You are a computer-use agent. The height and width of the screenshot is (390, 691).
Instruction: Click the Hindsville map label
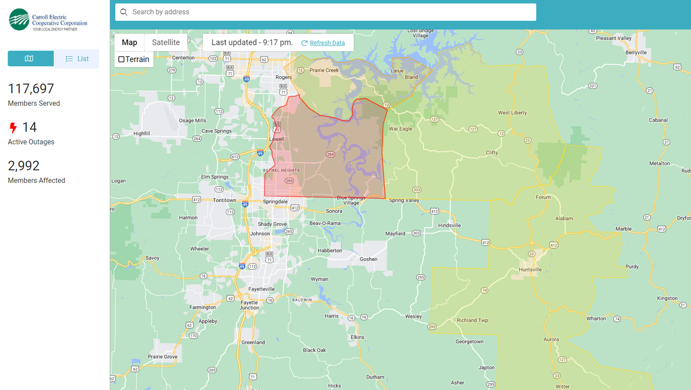pos(450,225)
